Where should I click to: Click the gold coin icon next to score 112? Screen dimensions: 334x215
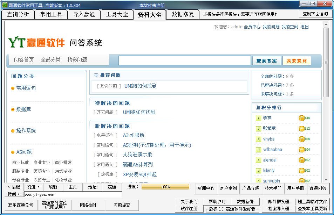pyautogui.click(x=302, y=129)
